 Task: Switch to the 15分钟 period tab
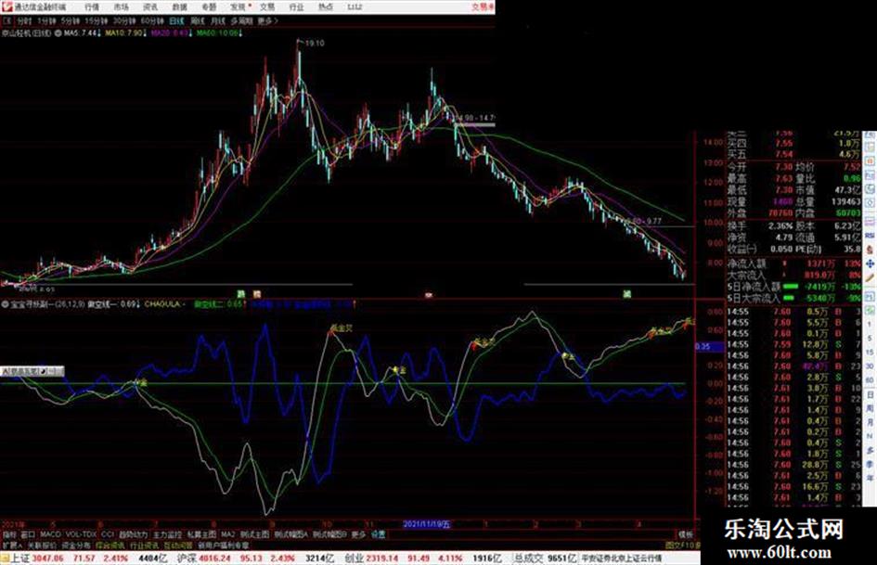[96, 20]
